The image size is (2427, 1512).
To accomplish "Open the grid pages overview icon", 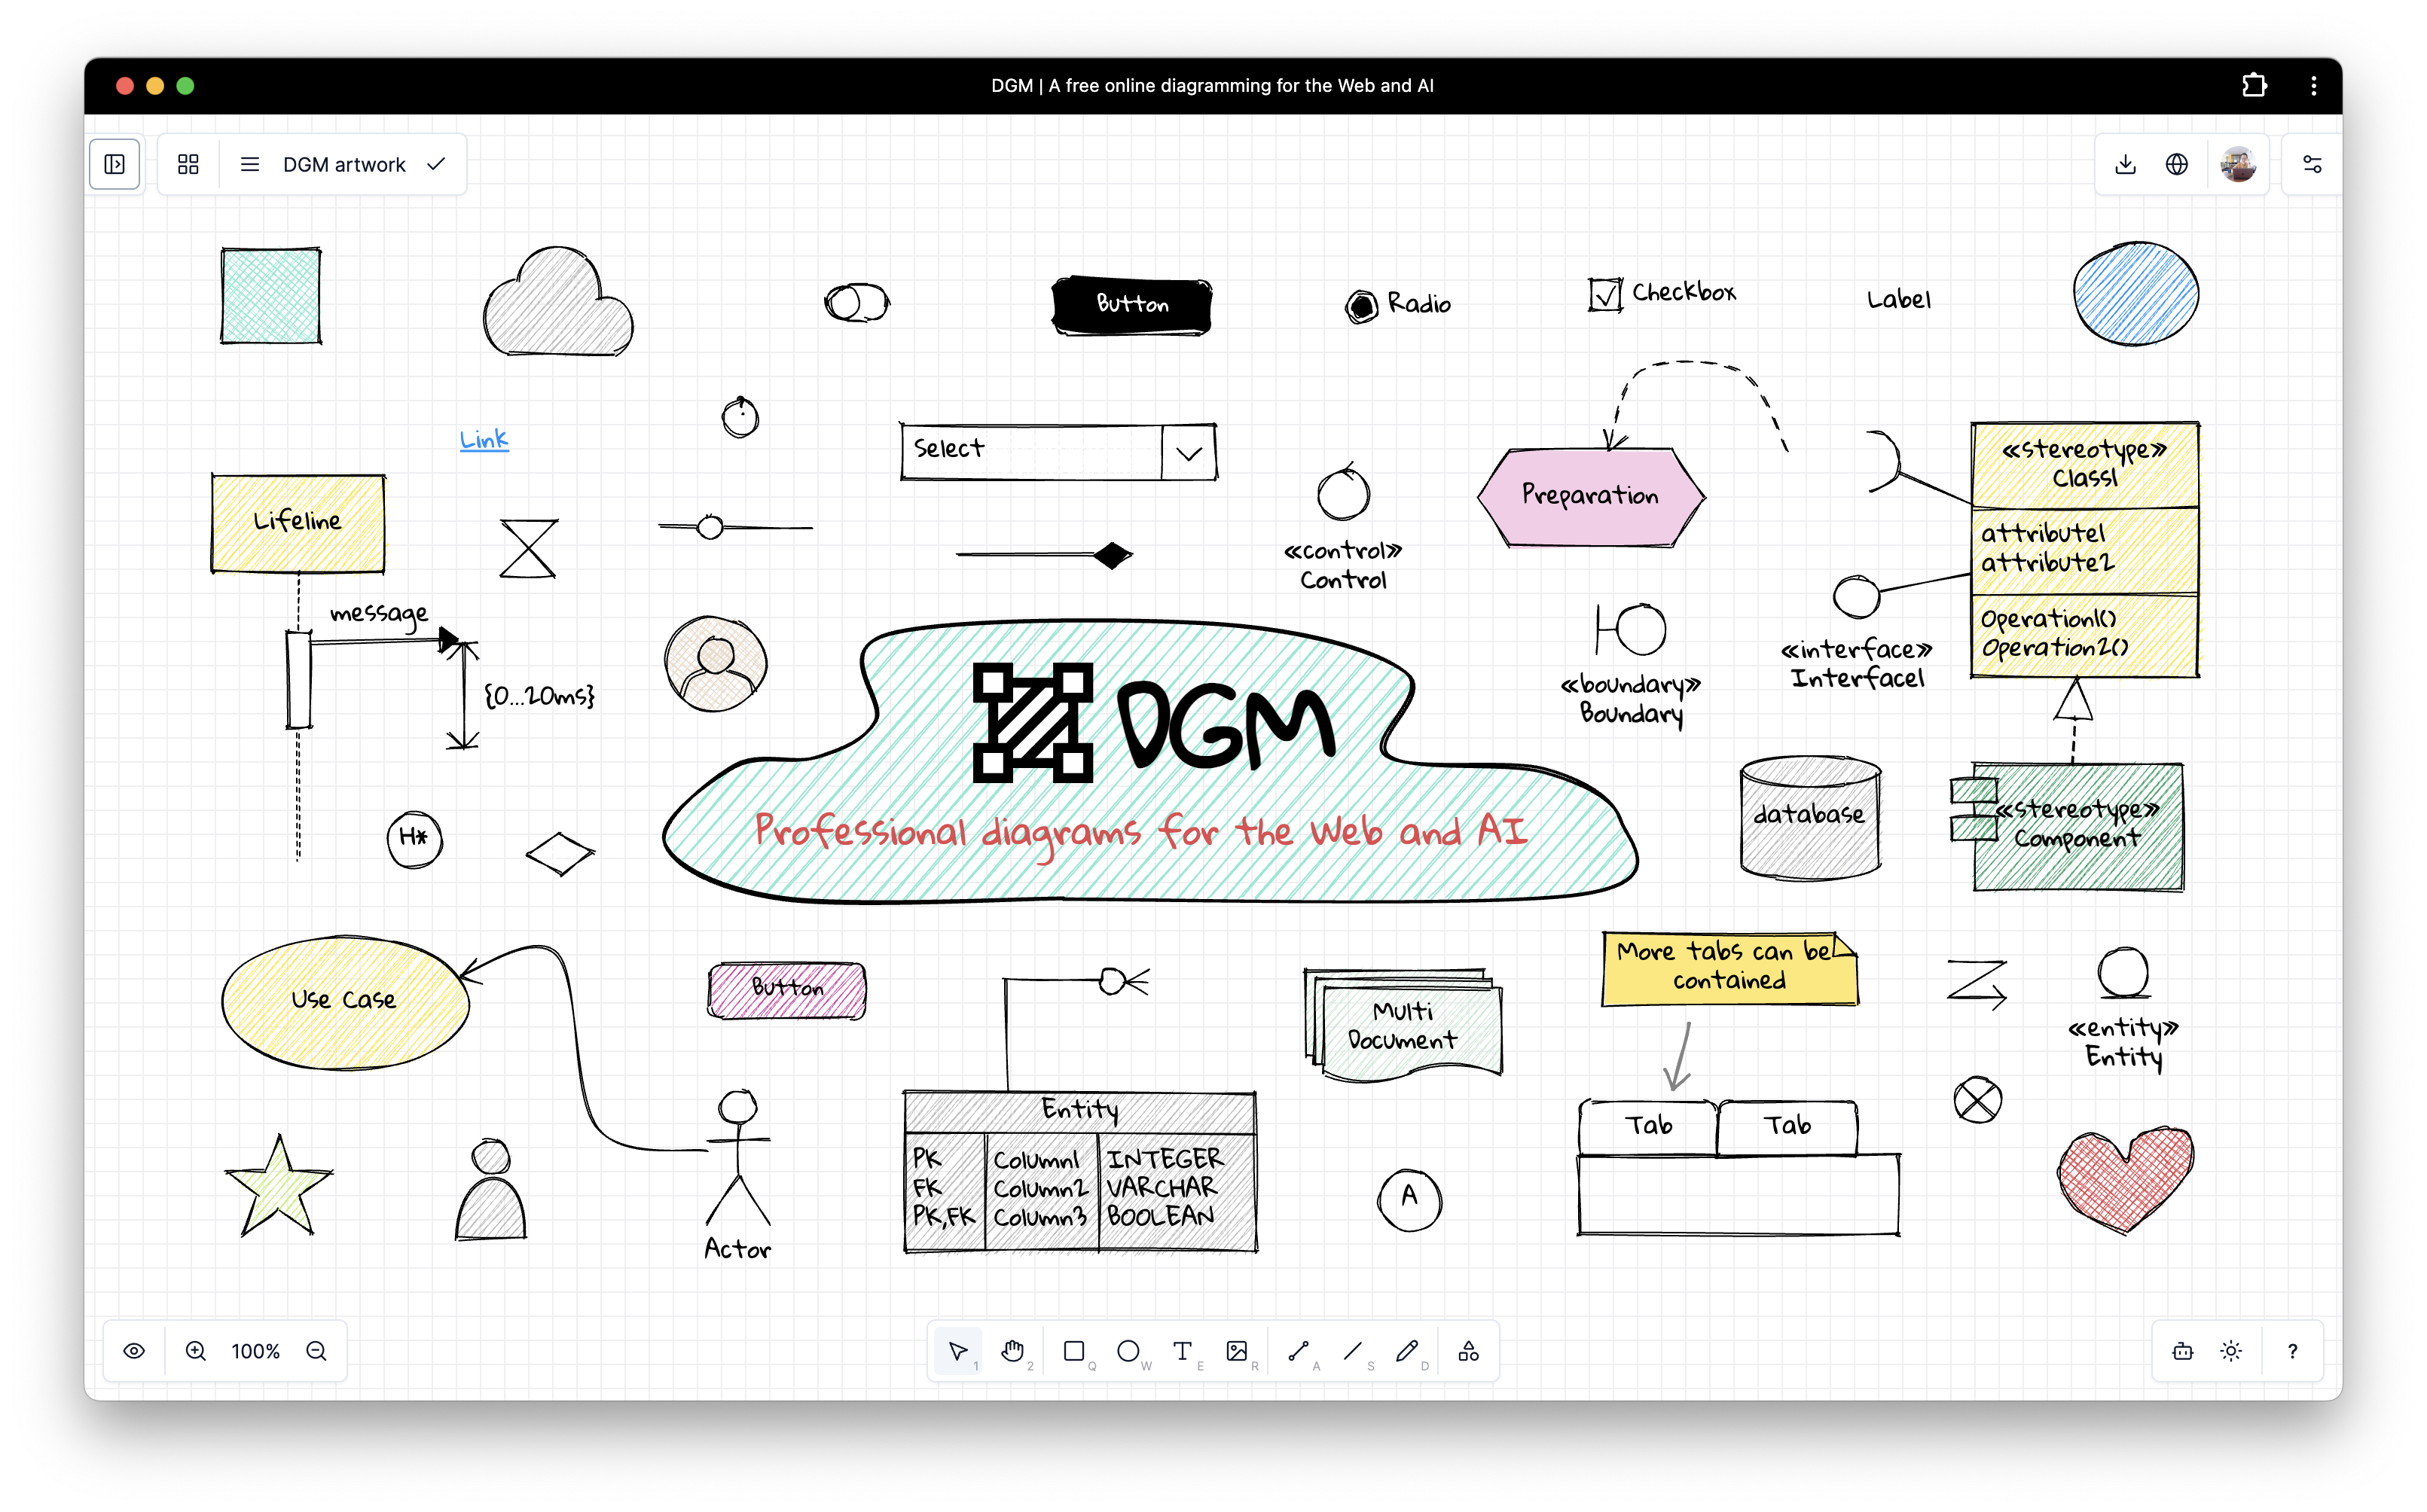I will (188, 164).
